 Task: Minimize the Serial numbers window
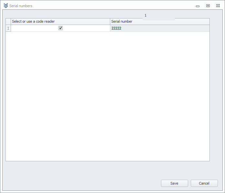tap(198, 6)
